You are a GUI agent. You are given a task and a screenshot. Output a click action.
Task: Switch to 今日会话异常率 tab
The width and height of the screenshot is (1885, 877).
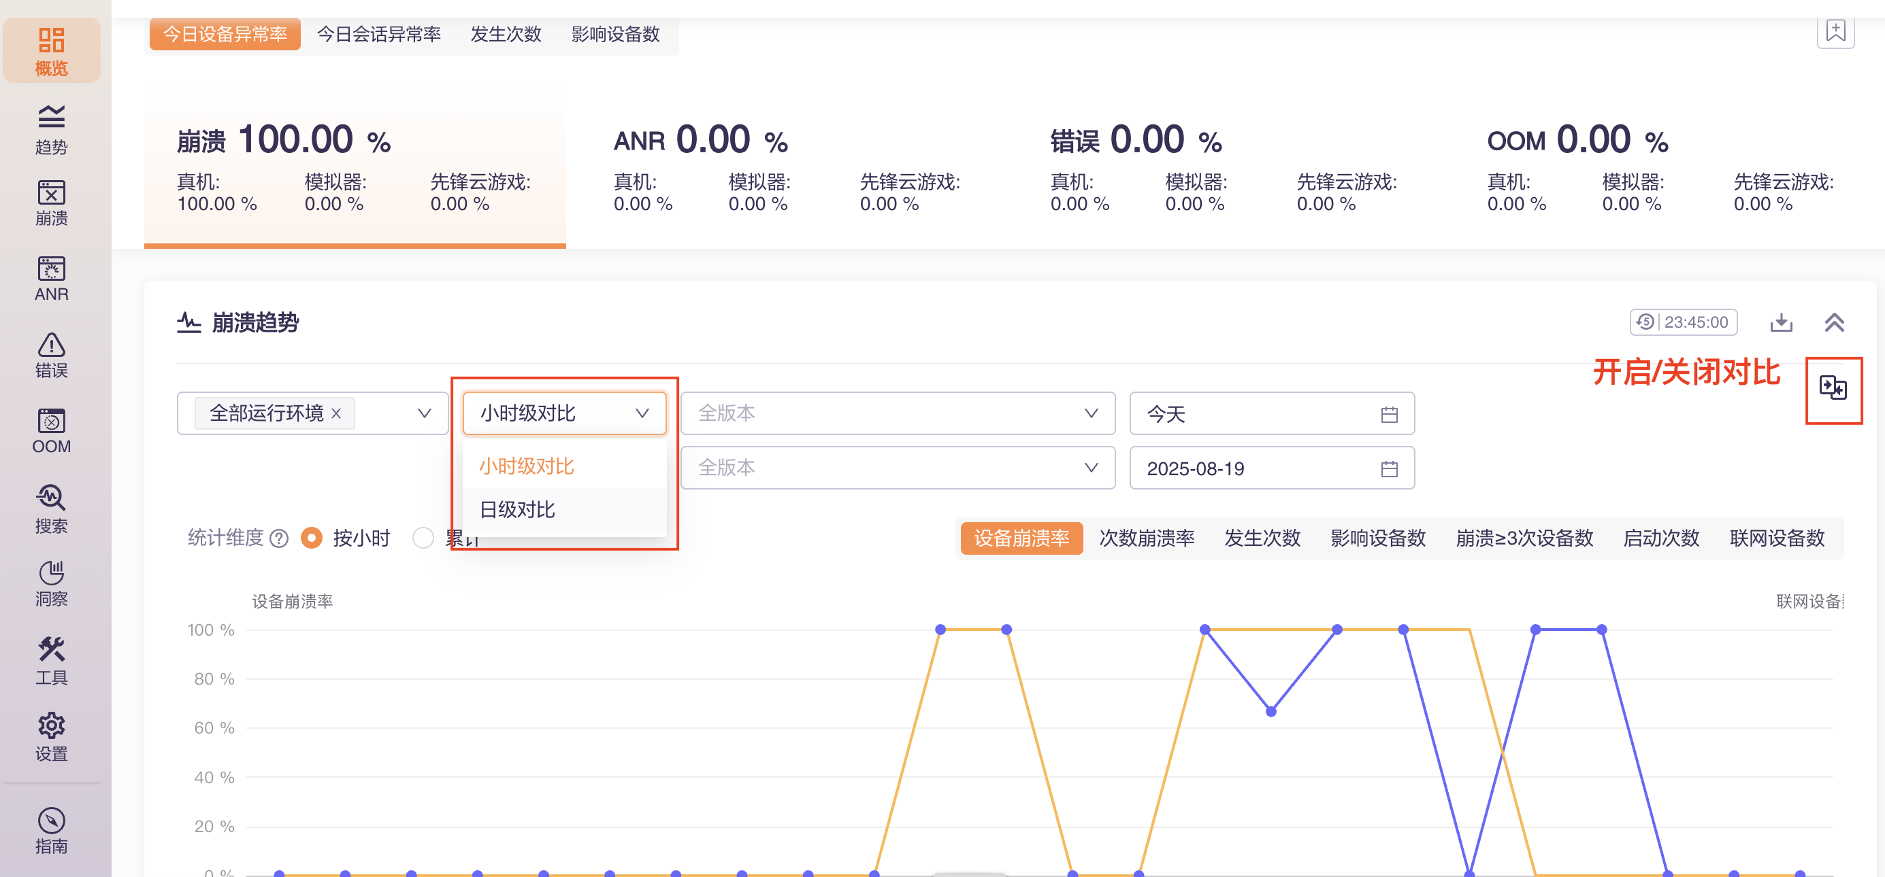pos(378,35)
